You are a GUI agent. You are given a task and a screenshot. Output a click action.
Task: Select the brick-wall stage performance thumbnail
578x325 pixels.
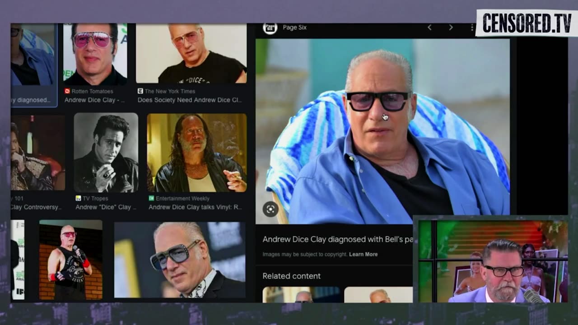pos(71,260)
